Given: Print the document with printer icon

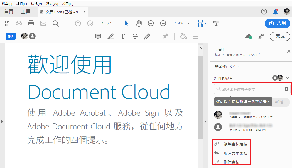Looking at the screenshot, I should 31,23.
